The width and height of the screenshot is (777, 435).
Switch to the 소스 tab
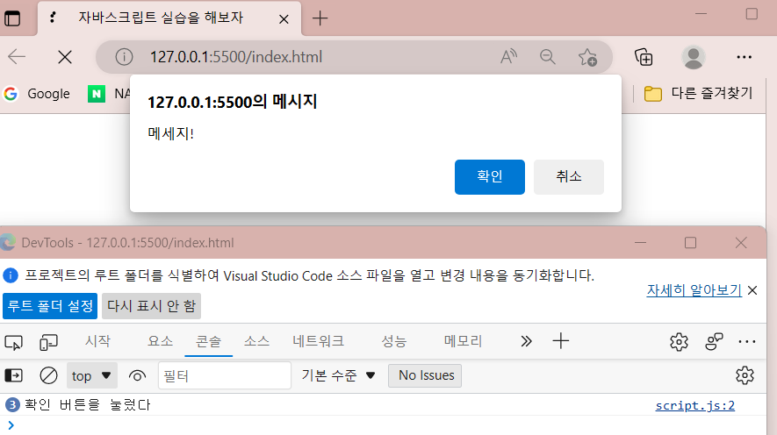(x=256, y=341)
